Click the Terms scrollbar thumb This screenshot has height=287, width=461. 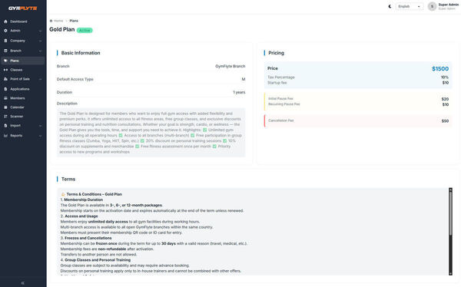450,213
